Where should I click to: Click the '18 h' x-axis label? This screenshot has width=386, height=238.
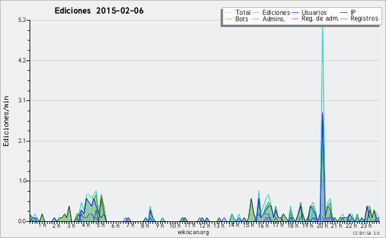click(293, 225)
